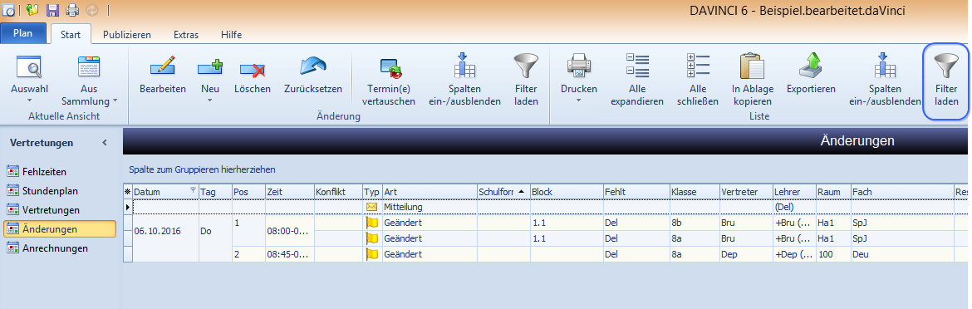
Task: Click the Exportieren icon
Action: point(811,66)
